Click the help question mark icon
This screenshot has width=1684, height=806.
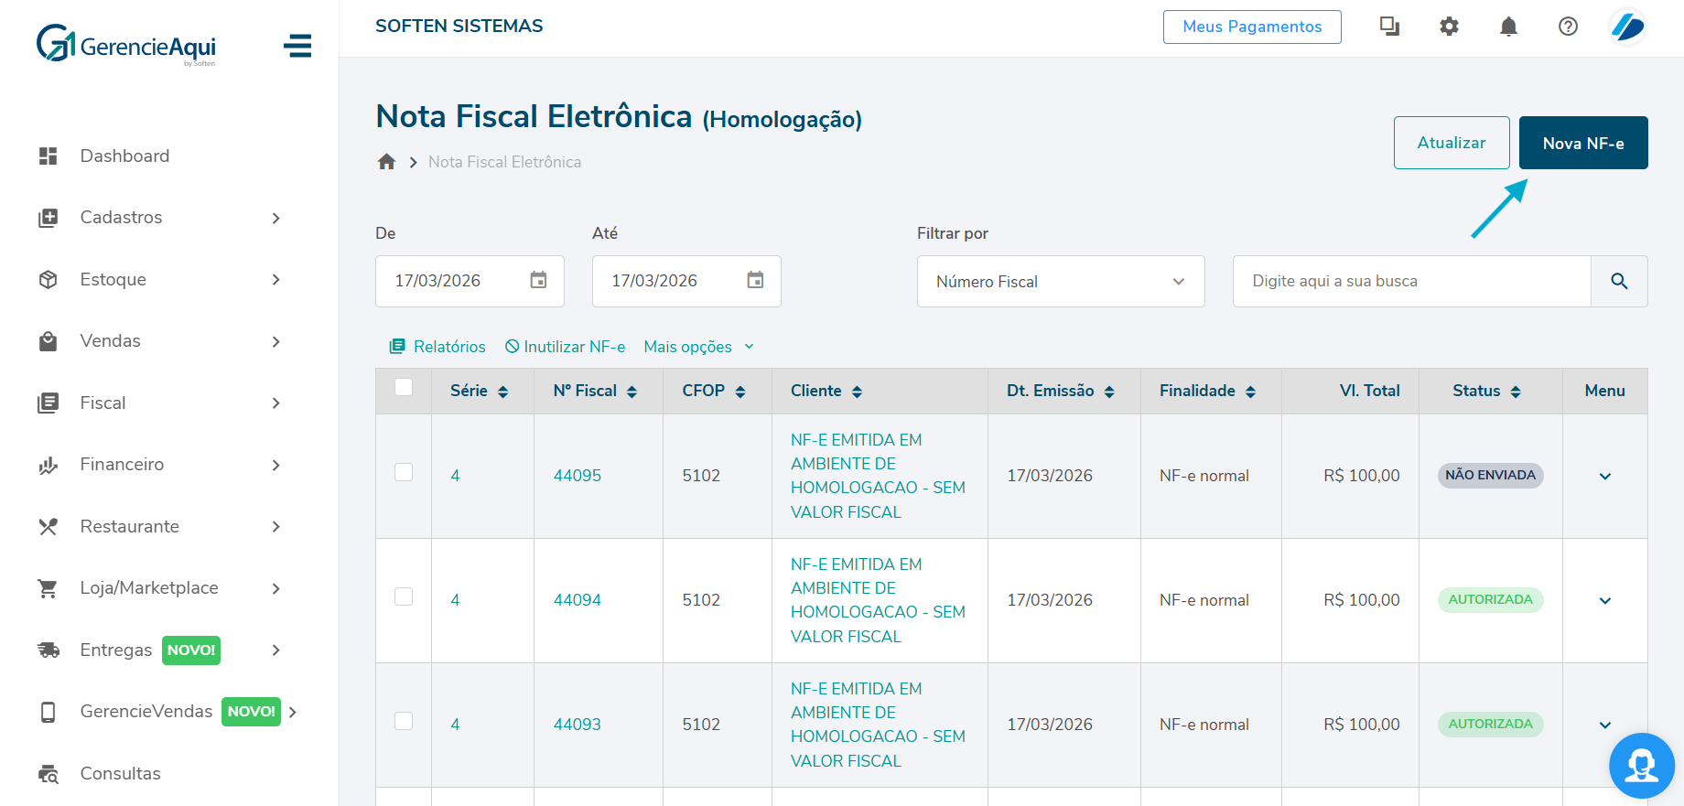[x=1568, y=27]
